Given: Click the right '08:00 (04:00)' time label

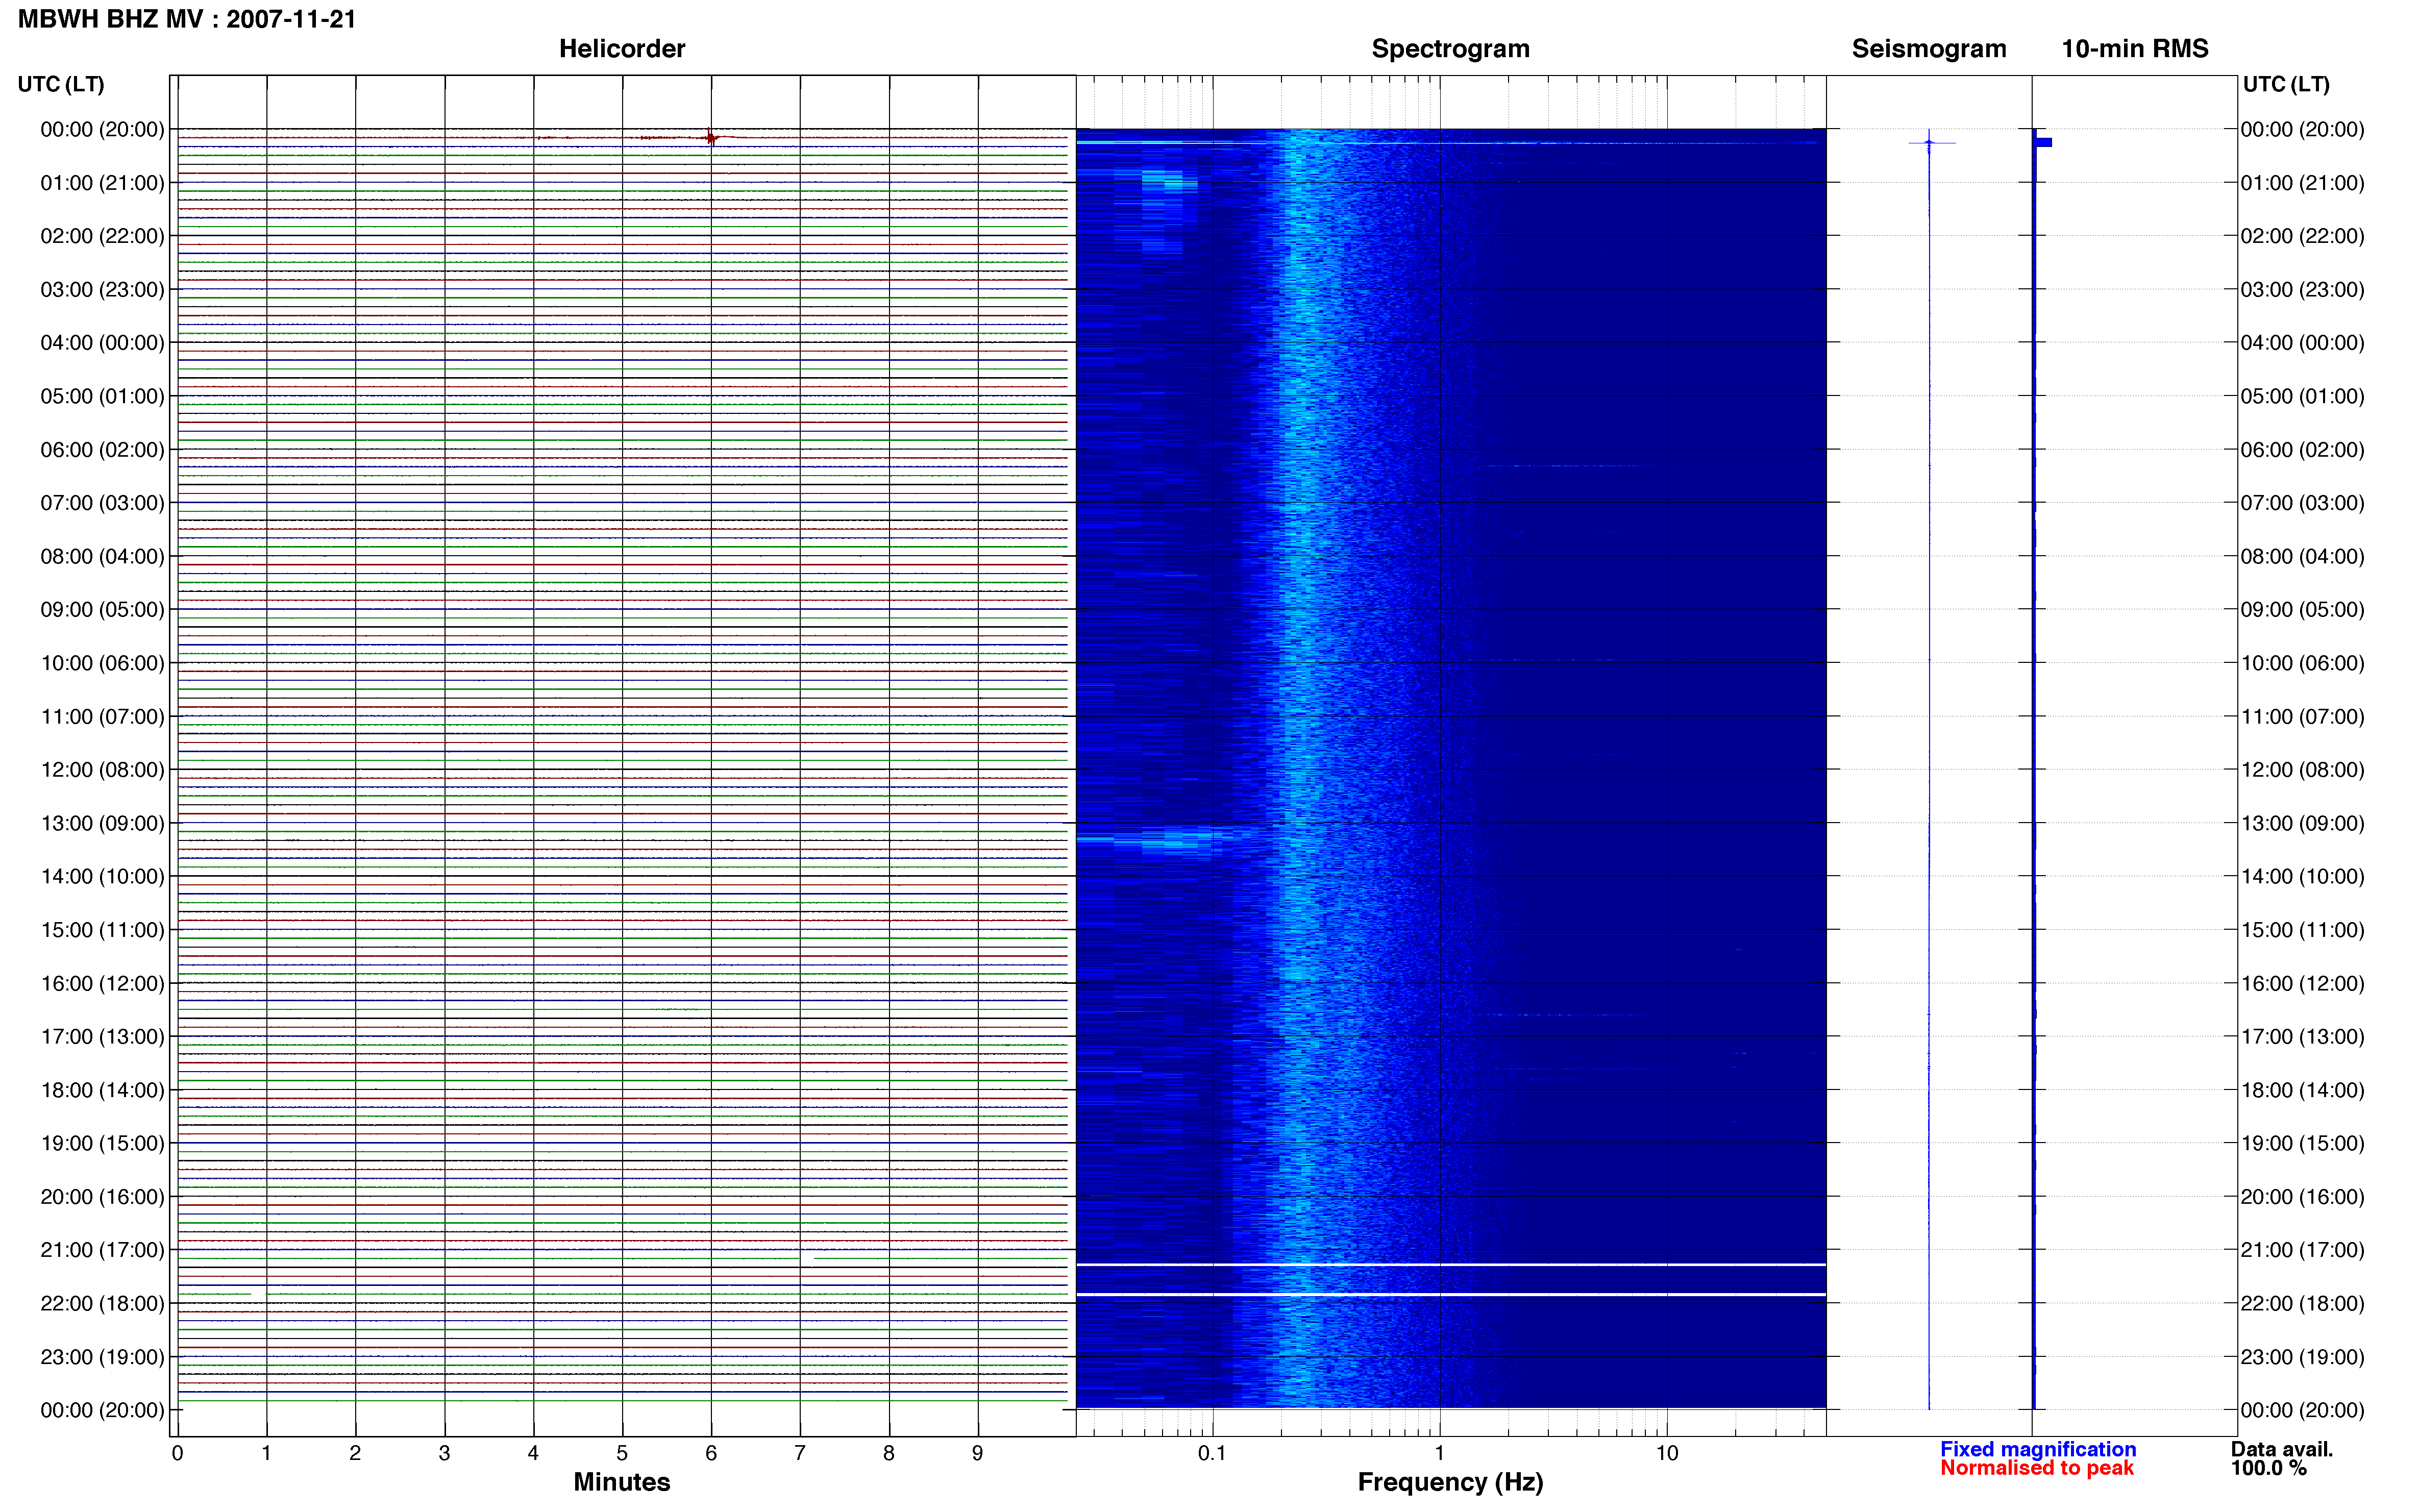Looking at the screenshot, I should [2302, 556].
